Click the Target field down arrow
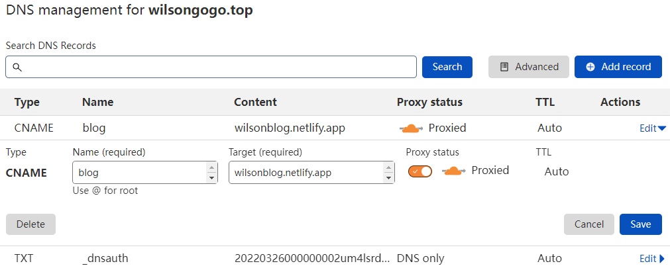This screenshot has height=270, width=670. coord(388,177)
